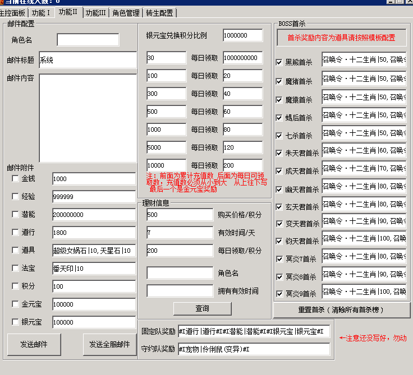Click the 银元宝兑换积分比例 input field
Viewport: 413px width, 375px height.
click(242, 35)
